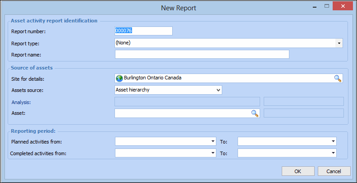Click the grayed field right of Asset search

pyautogui.click(x=303, y=113)
